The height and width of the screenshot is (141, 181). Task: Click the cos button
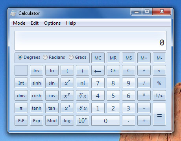[52, 96]
